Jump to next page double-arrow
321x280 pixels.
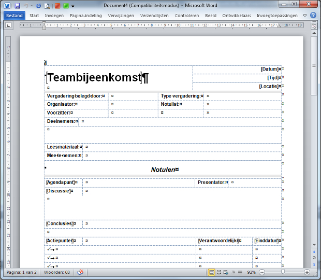tap(314, 264)
